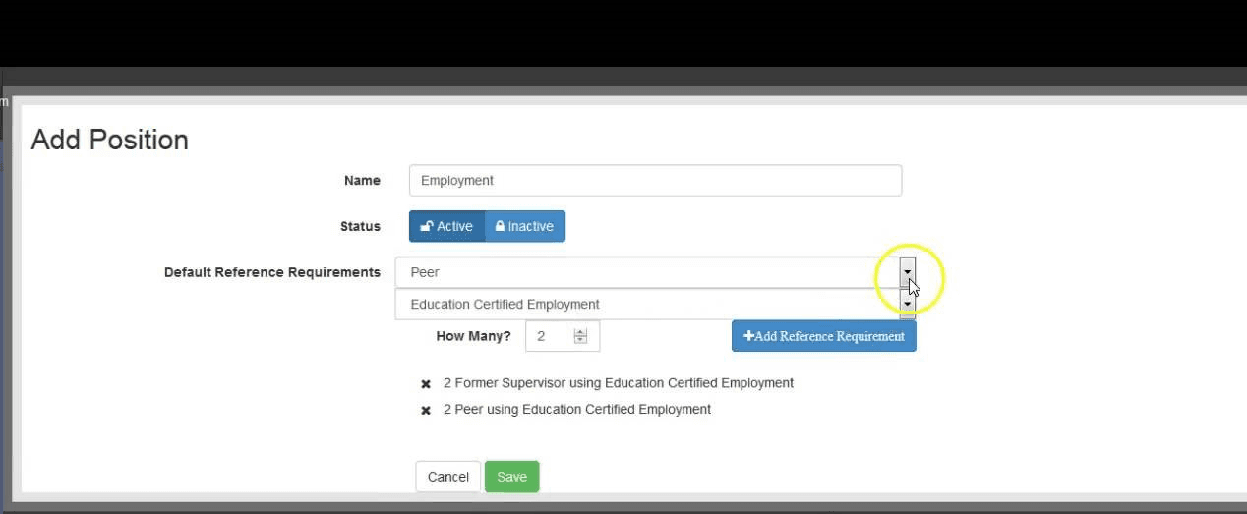1247x514 pixels.
Task: Select the Former Supervisor requirement text
Action: point(618,383)
